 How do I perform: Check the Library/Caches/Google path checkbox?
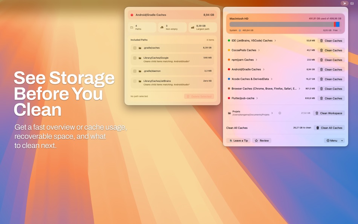[x=135, y=58]
